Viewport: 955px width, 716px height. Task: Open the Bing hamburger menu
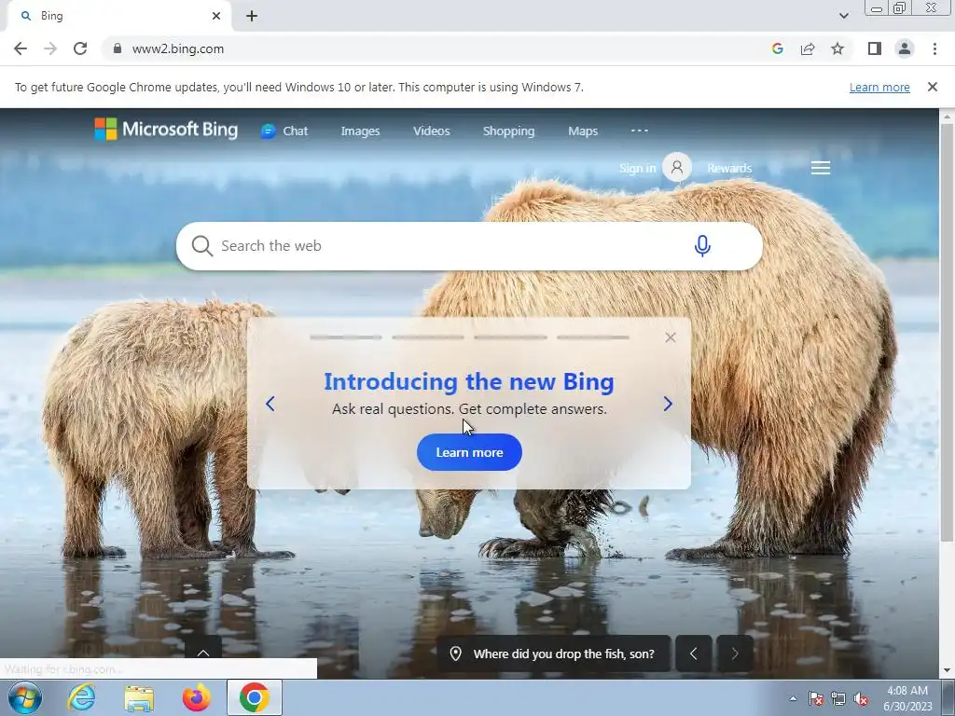click(821, 168)
